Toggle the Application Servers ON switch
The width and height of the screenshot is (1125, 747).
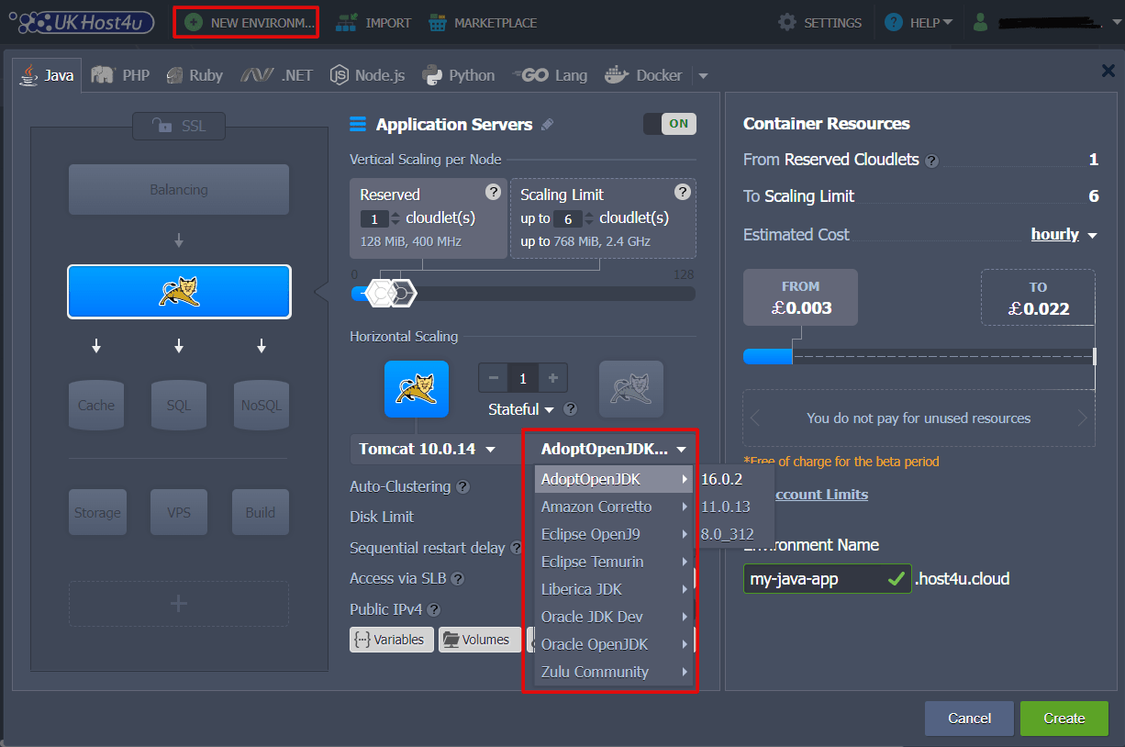(x=669, y=122)
